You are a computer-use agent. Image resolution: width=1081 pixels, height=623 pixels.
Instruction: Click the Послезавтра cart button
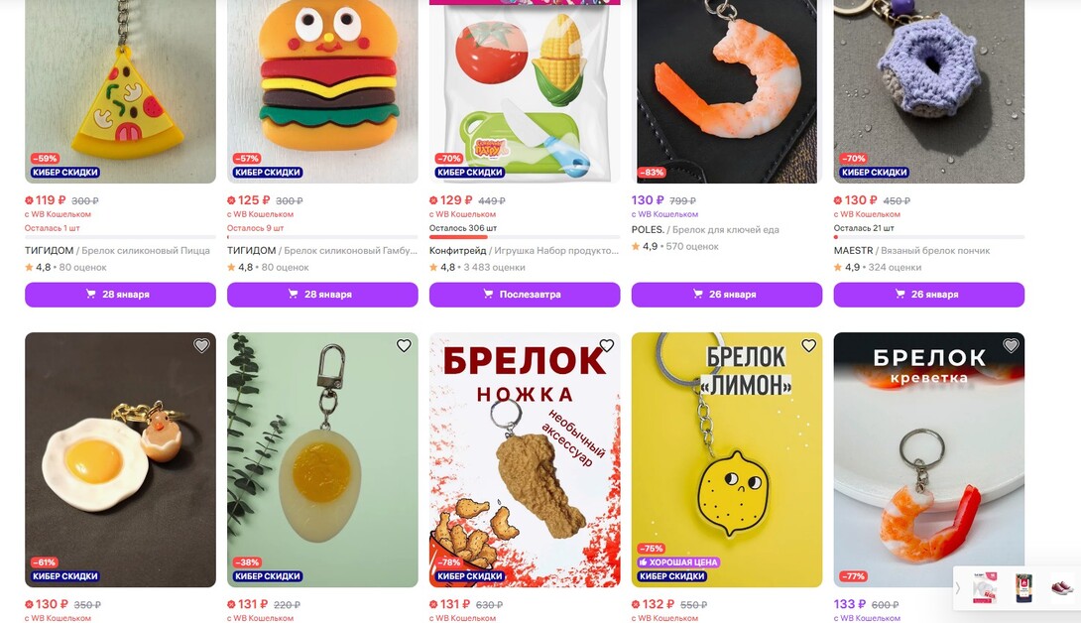(x=525, y=295)
